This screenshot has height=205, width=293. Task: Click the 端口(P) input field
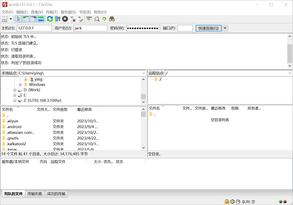tap(185, 28)
